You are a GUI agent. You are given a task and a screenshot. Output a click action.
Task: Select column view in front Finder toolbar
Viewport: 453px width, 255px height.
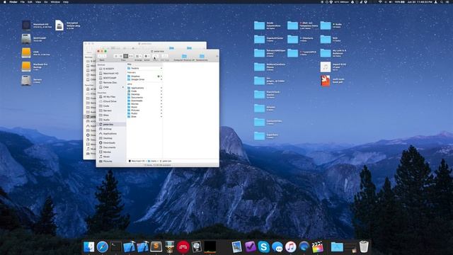point(126,56)
